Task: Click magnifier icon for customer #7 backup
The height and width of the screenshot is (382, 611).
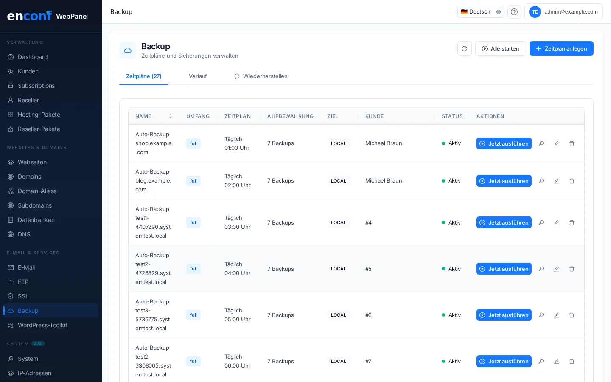Action: [x=541, y=362]
